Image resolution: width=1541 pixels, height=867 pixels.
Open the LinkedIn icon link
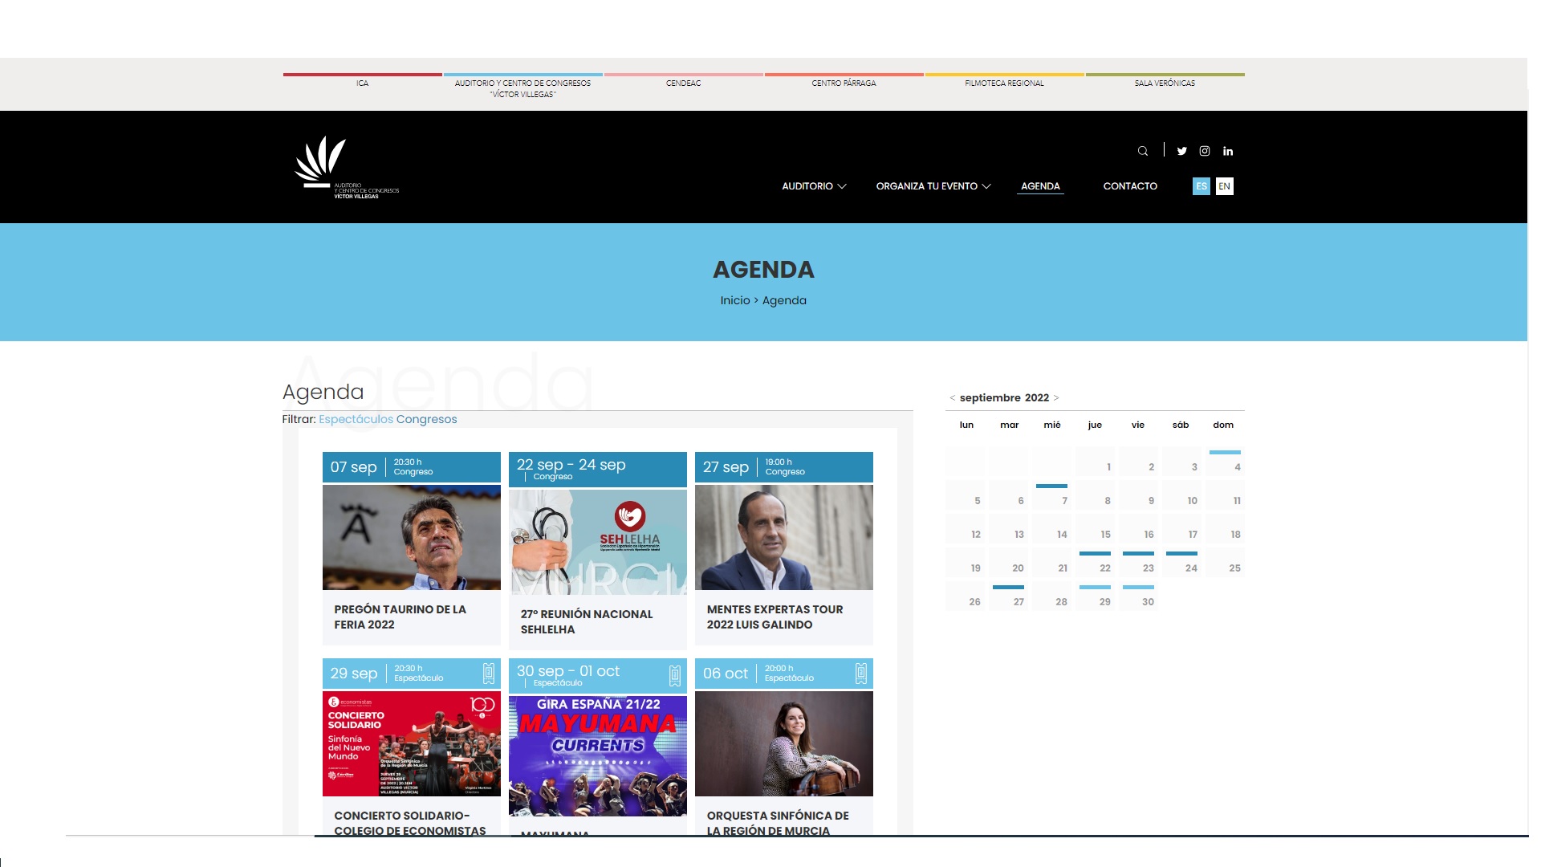(1228, 151)
